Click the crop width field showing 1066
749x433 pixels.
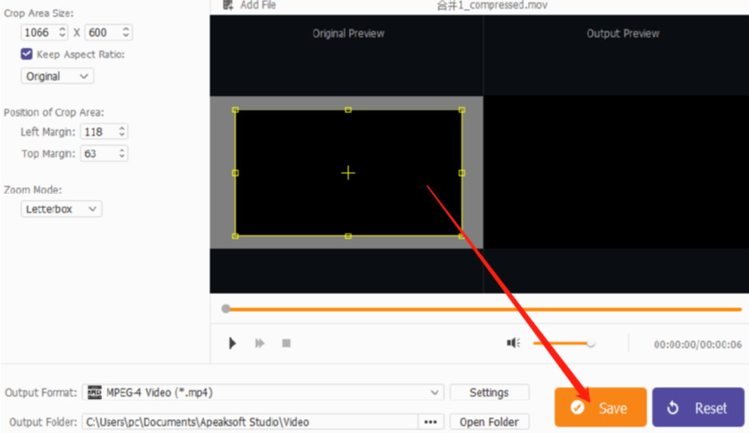(44, 32)
